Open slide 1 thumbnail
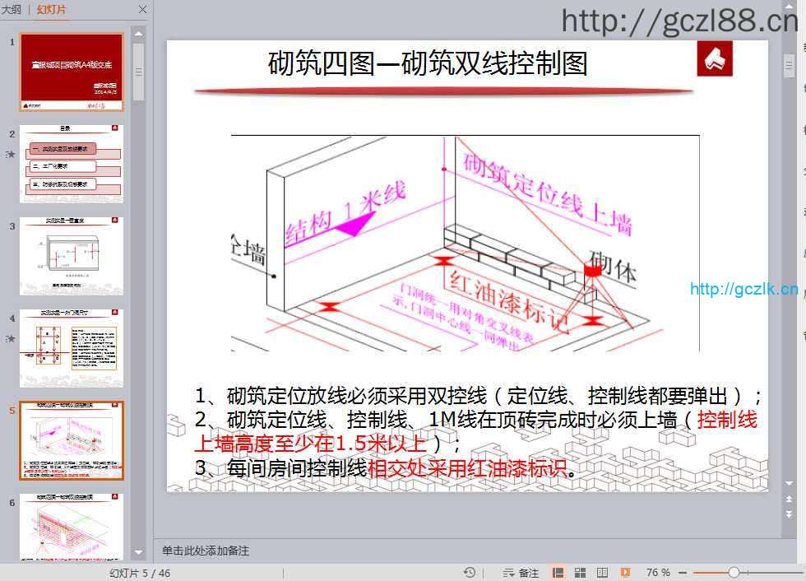This screenshot has width=806, height=581. click(x=72, y=72)
